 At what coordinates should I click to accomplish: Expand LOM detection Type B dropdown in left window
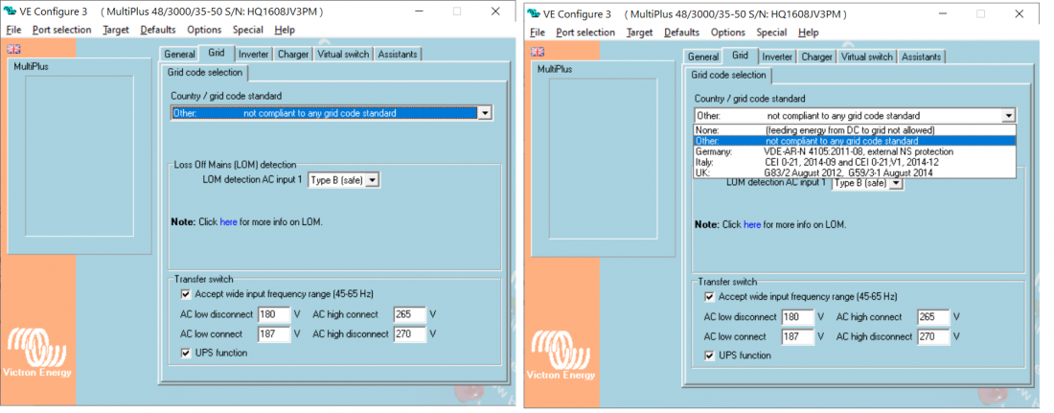(373, 179)
